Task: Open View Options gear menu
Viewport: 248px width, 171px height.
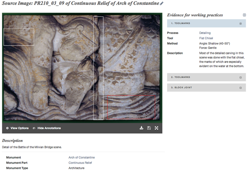Action: pyautogui.click(x=7, y=128)
